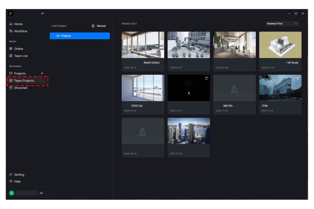
Task: Close the application window
Action: click(x=303, y=13)
